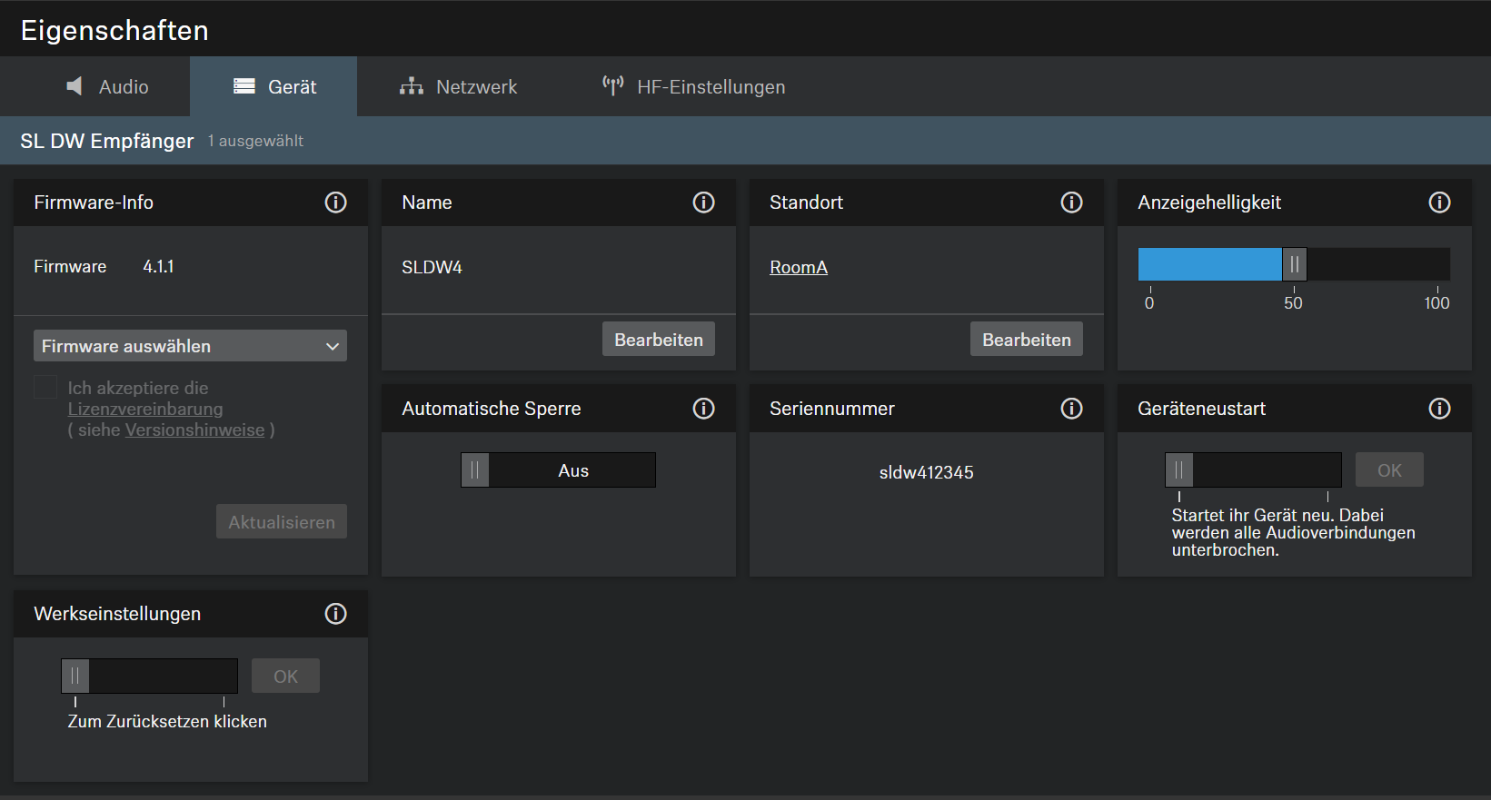
Task: Accept the license agreement checkbox
Action: click(45, 388)
